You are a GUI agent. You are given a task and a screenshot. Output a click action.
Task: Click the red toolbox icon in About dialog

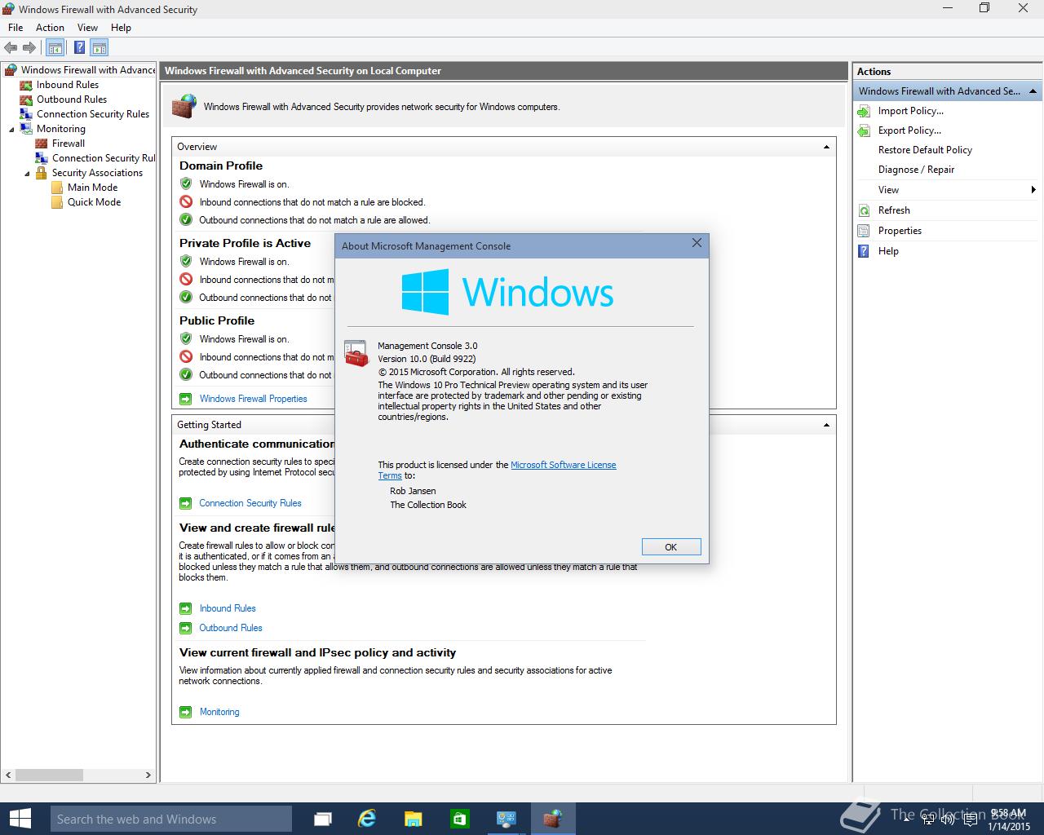[356, 353]
